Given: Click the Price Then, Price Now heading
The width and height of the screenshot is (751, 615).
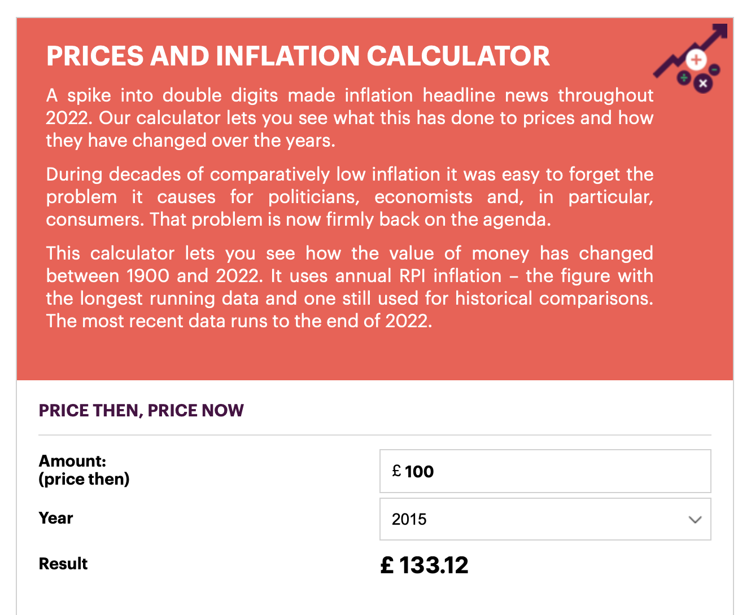Looking at the screenshot, I should [x=141, y=410].
